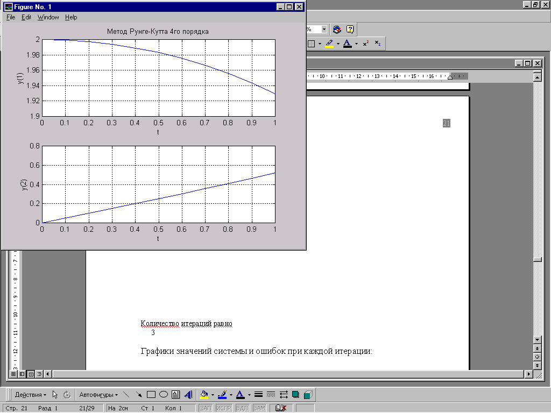Insert WordArt from the drawing toolbar
Image resolution: width=551 pixels, height=413 pixels.
pos(188,394)
